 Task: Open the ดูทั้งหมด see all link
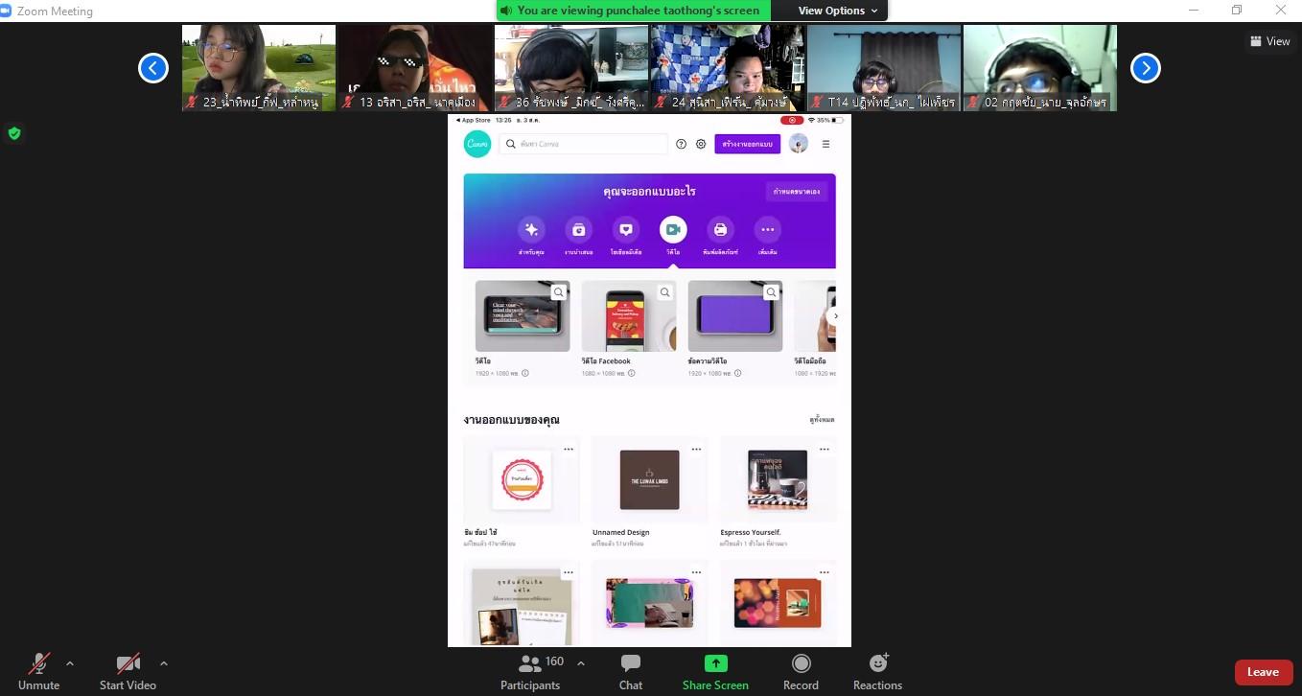click(x=822, y=420)
